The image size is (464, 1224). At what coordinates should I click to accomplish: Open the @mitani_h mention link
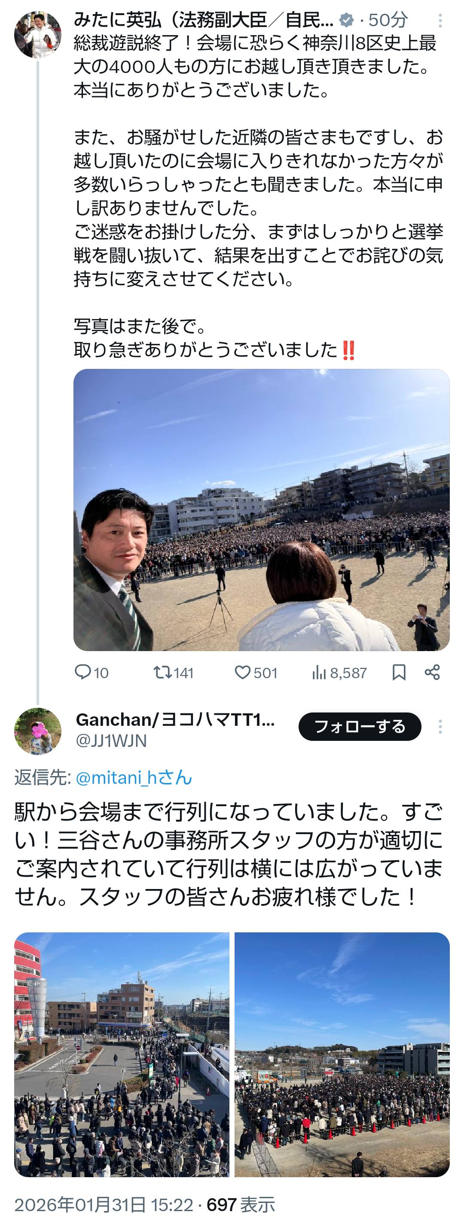coord(134,778)
